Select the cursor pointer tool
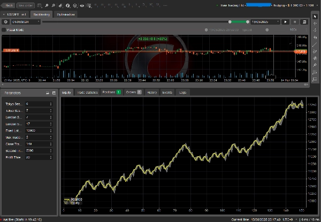The width and height of the screenshot is (321, 222). point(316,17)
